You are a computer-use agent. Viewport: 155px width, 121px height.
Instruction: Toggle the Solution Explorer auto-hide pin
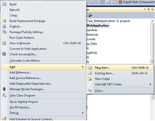coord(148,9)
